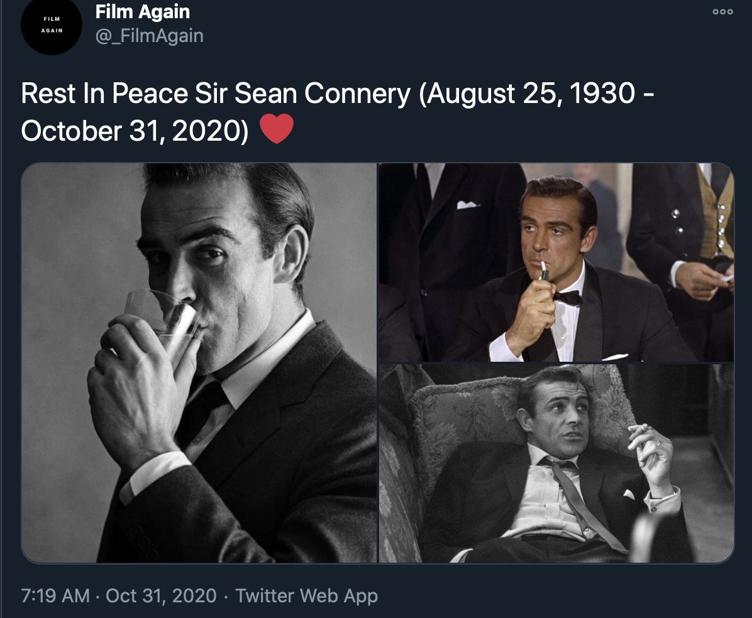This screenshot has width=752, height=618.
Task: Open the tweet's three-dot more options menu
Action: click(722, 11)
